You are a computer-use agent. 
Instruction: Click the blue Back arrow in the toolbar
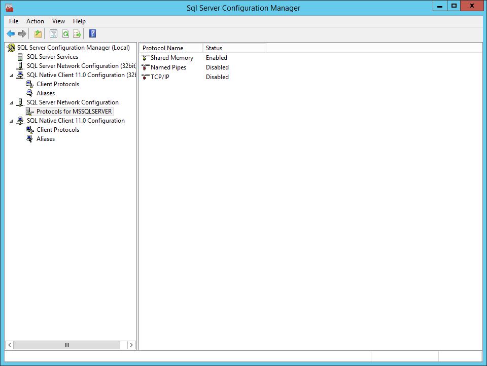click(x=11, y=33)
